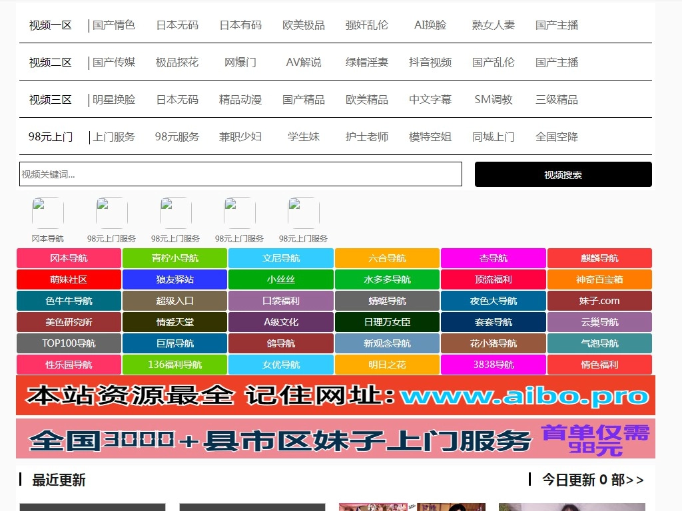Click the 冈本导航 broken image icon
The width and height of the screenshot is (682, 511).
[48, 212]
